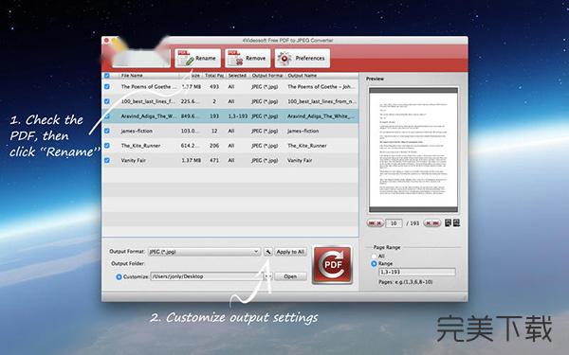Open output settings with the wrench icon
The width and height of the screenshot is (569, 355).
[x=267, y=252]
